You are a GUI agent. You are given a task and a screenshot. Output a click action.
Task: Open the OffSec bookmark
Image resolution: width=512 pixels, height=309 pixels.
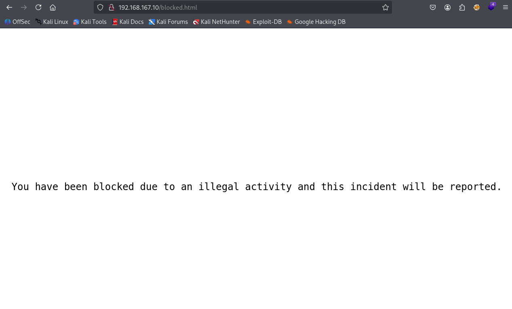coord(17,22)
